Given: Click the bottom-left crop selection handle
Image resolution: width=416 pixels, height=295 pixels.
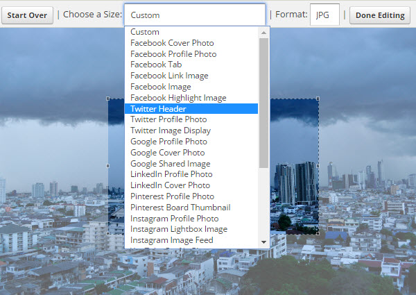Looking at the screenshot, I should [x=107, y=233].
